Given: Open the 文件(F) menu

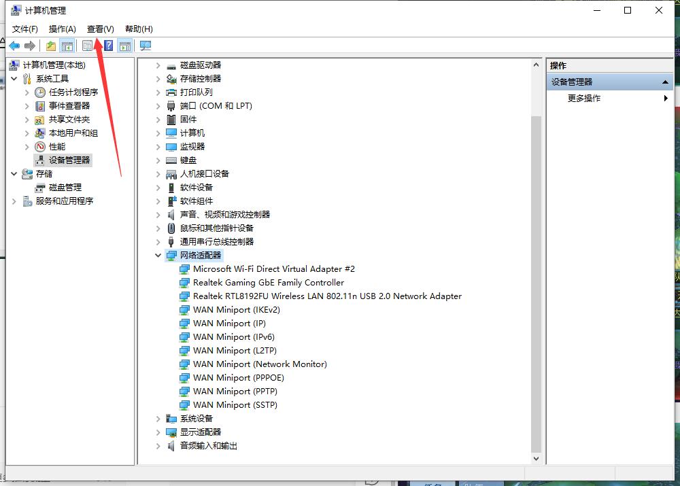Looking at the screenshot, I should pyautogui.click(x=24, y=29).
